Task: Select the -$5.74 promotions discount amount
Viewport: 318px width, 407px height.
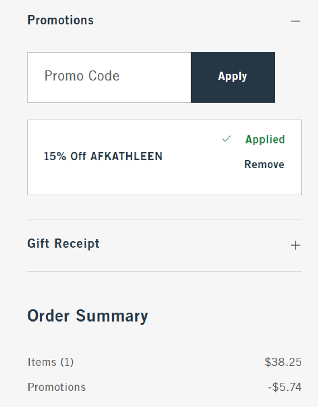Action: [x=285, y=387]
